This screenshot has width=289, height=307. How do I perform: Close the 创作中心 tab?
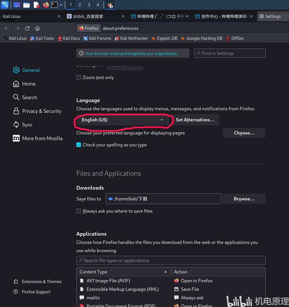(x=251, y=16)
